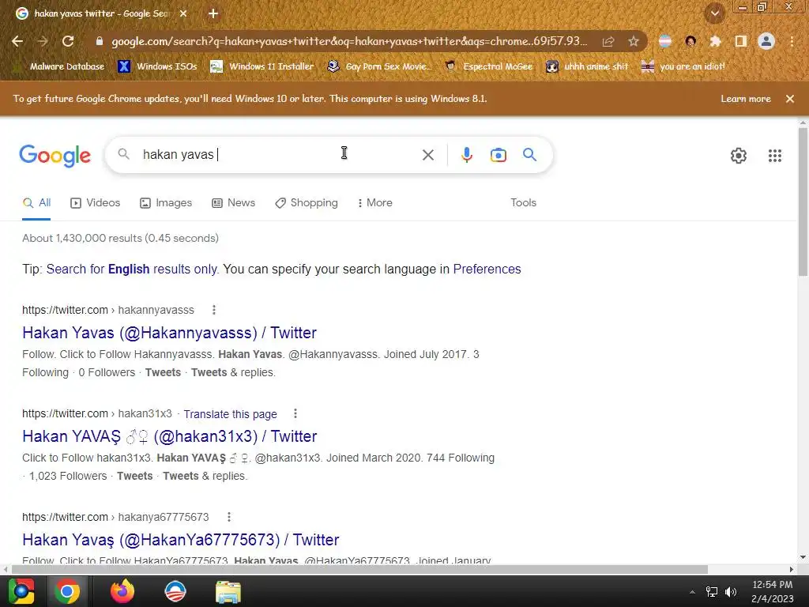Start voice search with microphone

tap(466, 155)
